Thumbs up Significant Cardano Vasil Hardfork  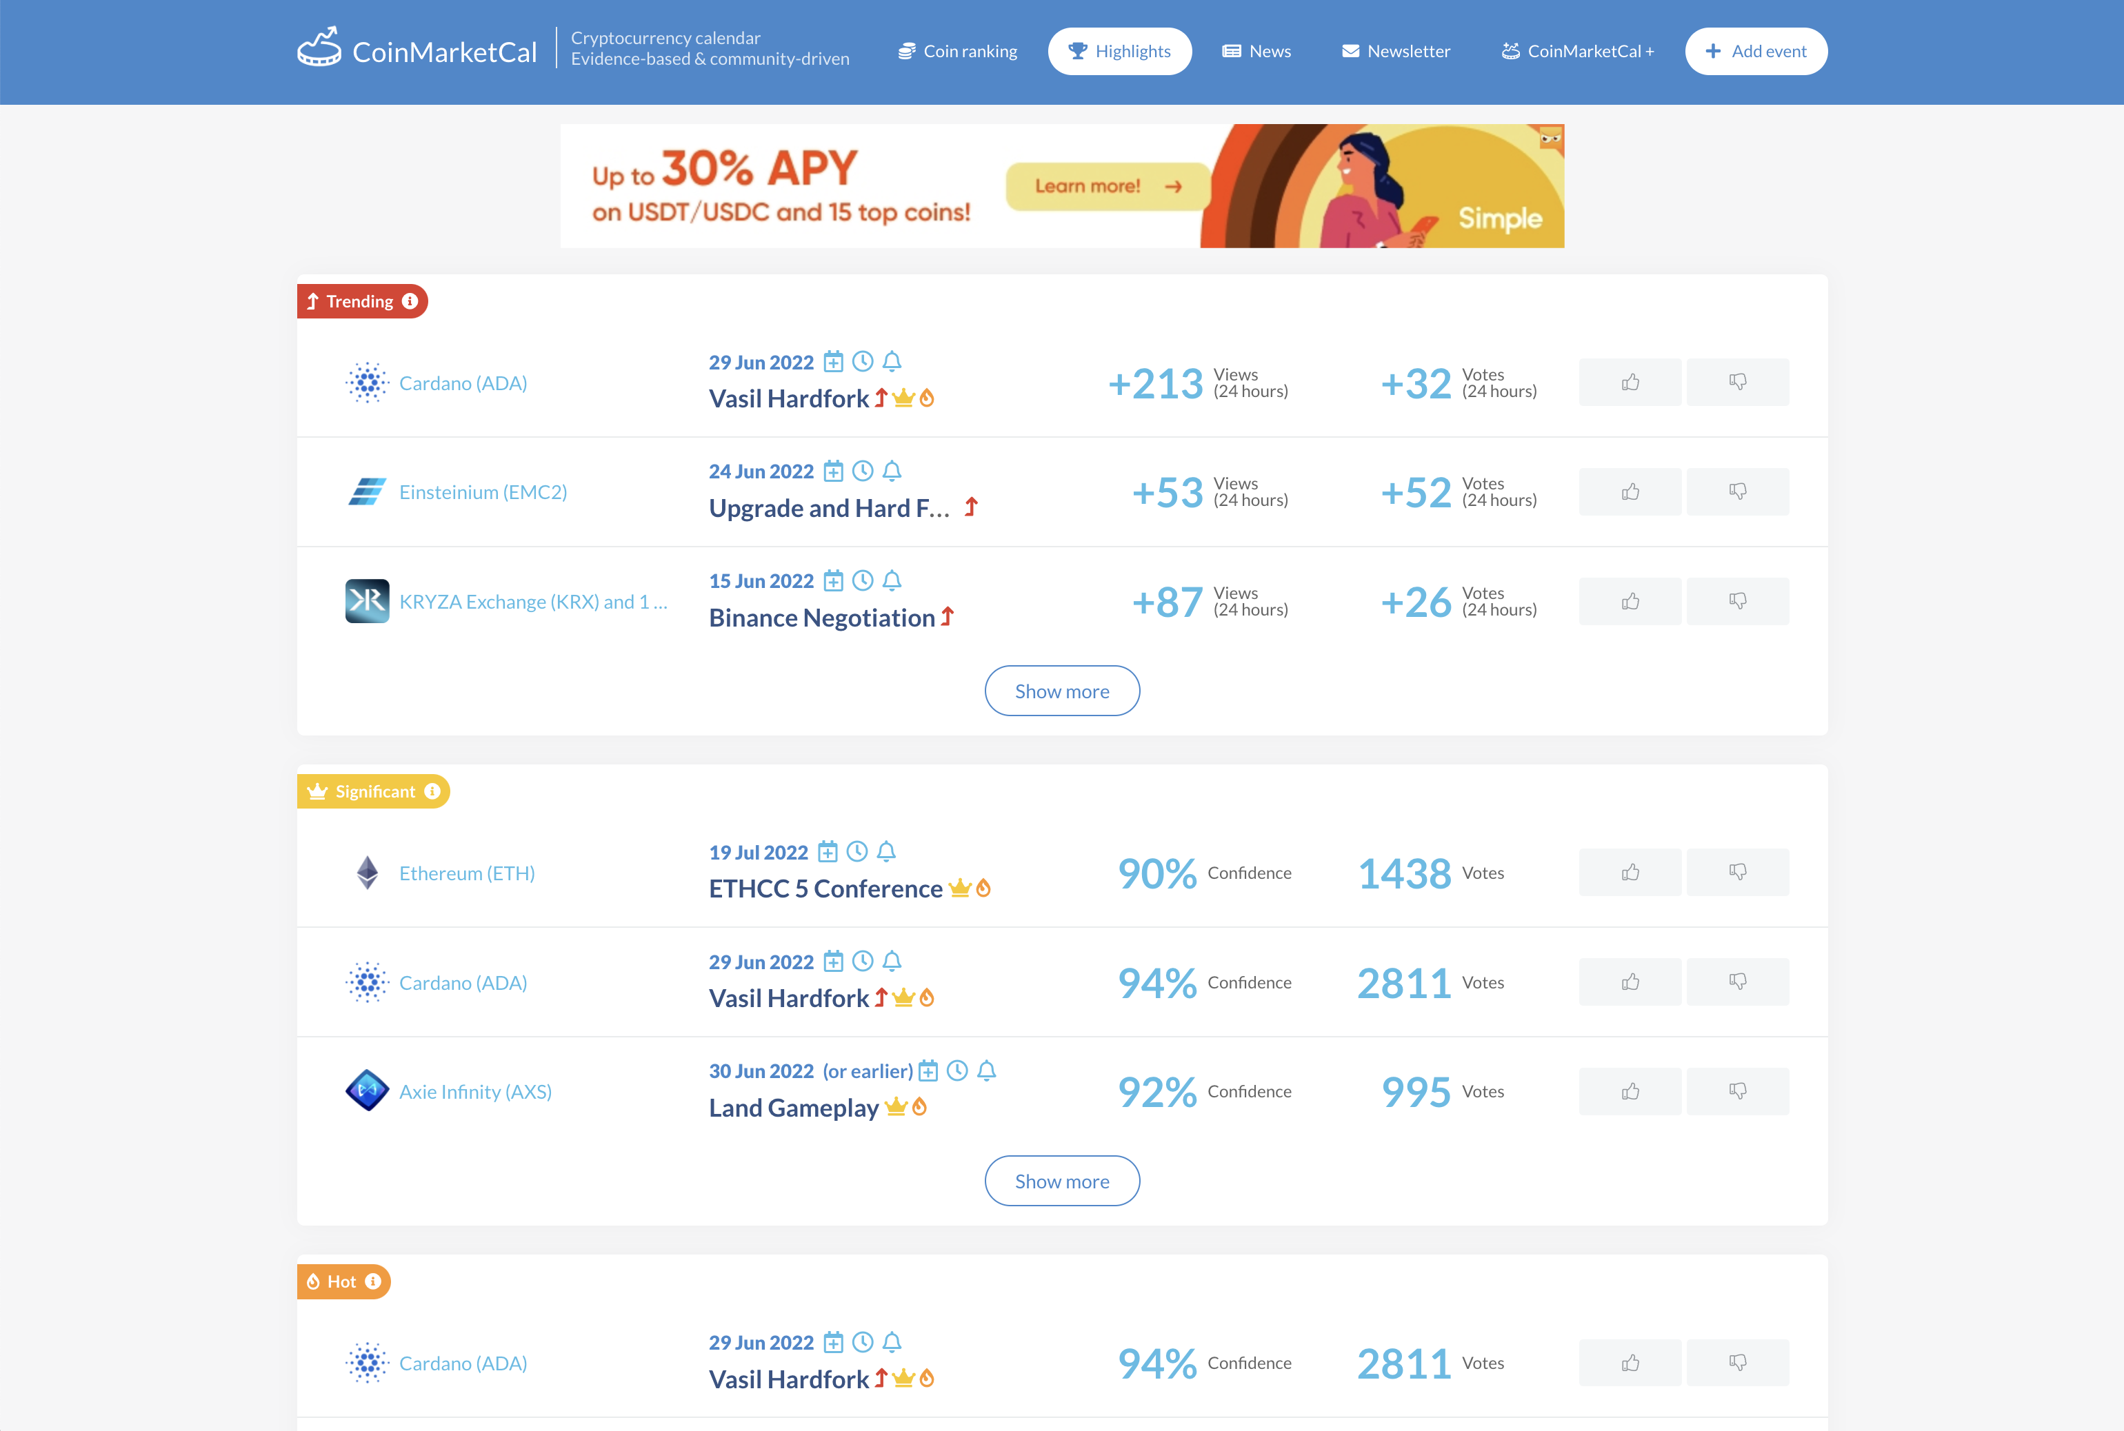1630,982
